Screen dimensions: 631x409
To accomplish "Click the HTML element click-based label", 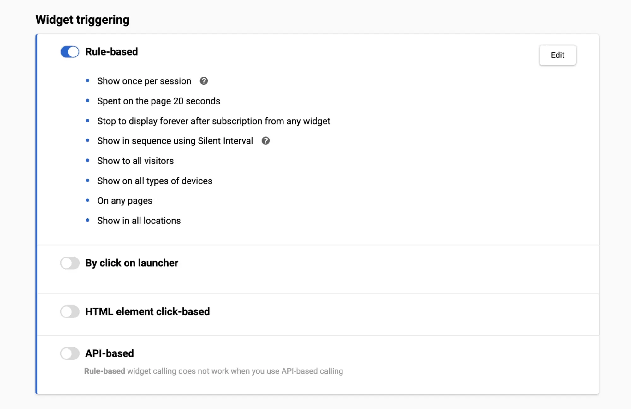I will pyautogui.click(x=147, y=311).
